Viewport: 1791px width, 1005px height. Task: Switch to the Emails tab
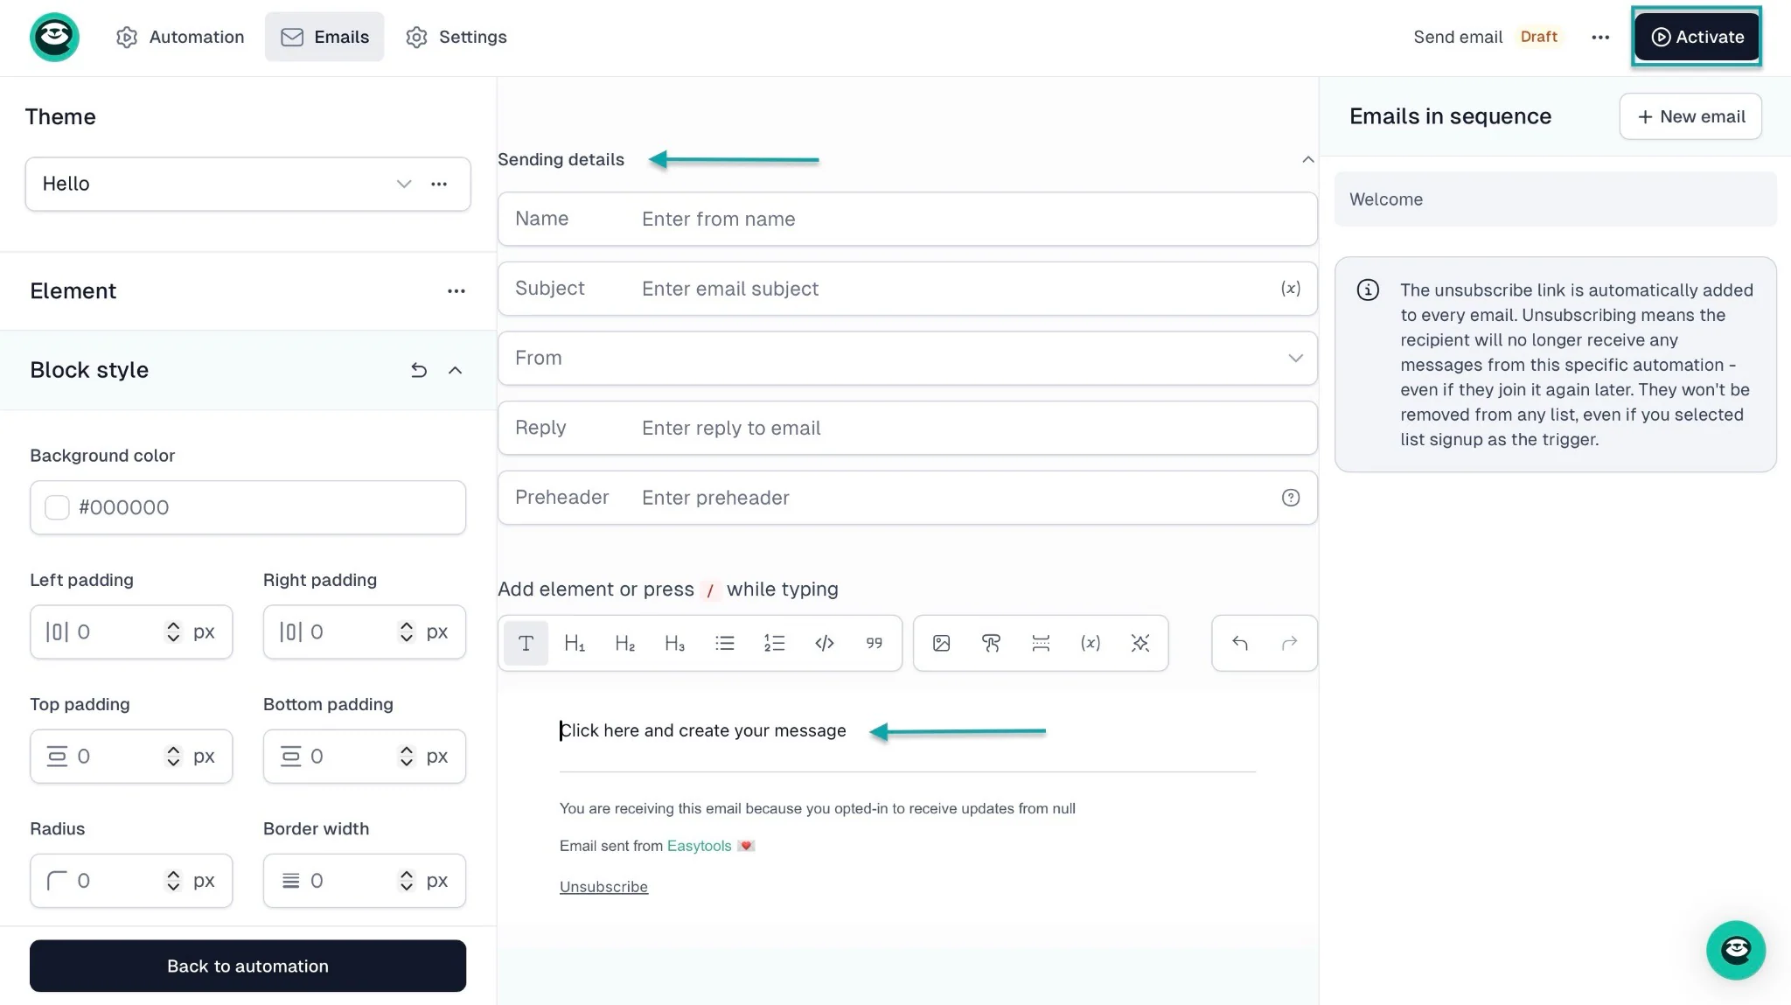click(324, 37)
